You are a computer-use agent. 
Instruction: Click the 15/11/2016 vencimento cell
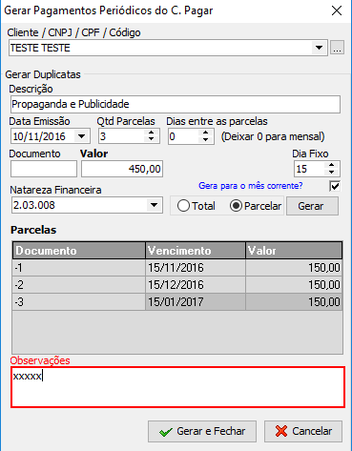tap(196, 268)
